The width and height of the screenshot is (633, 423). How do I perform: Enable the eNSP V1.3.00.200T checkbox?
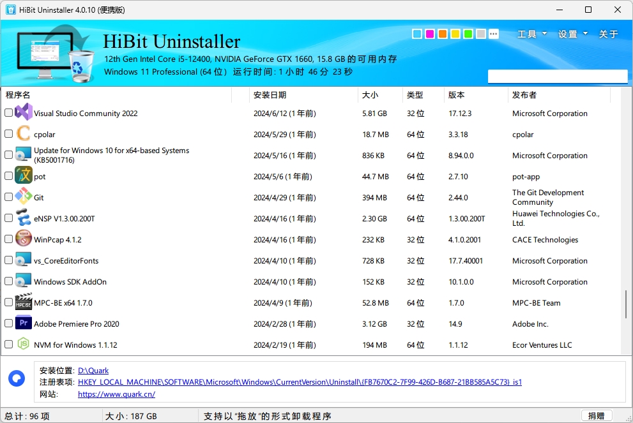tap(8, 218)
